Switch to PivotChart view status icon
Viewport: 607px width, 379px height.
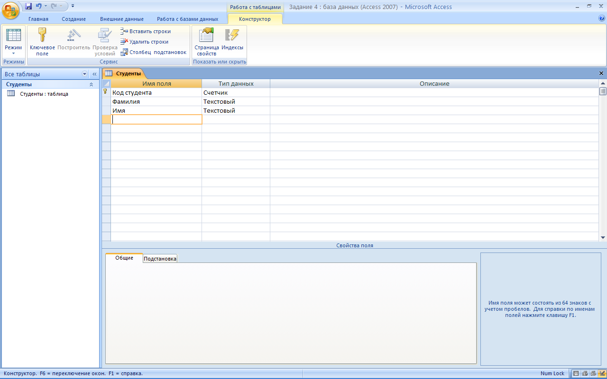pos(593,373)
